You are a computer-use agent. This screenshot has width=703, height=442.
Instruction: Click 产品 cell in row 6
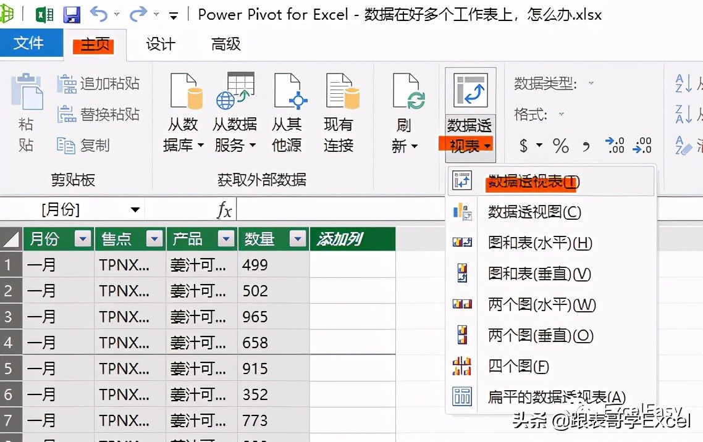pos(202,394)
